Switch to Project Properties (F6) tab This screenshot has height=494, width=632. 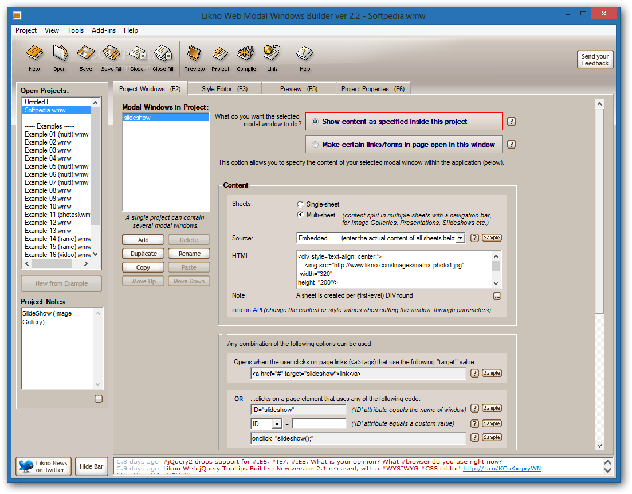point(373,89)
